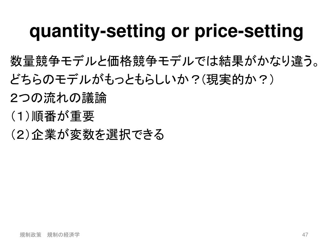The height and width of the screenshot is (246, 328).
Task: Click the word 選択 in the last line
Action: [x=119, y=135]
